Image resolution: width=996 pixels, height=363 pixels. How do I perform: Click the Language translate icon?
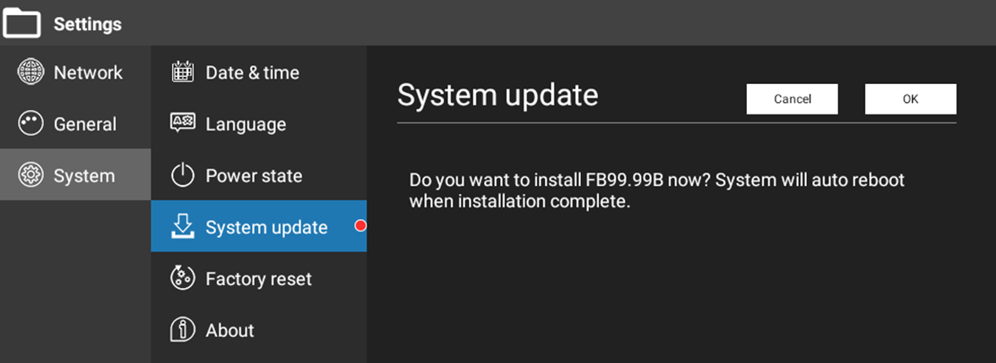183,122
